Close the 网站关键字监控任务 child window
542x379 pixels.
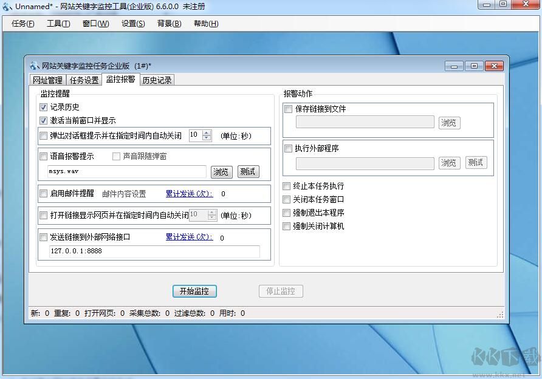pos(494,66)
